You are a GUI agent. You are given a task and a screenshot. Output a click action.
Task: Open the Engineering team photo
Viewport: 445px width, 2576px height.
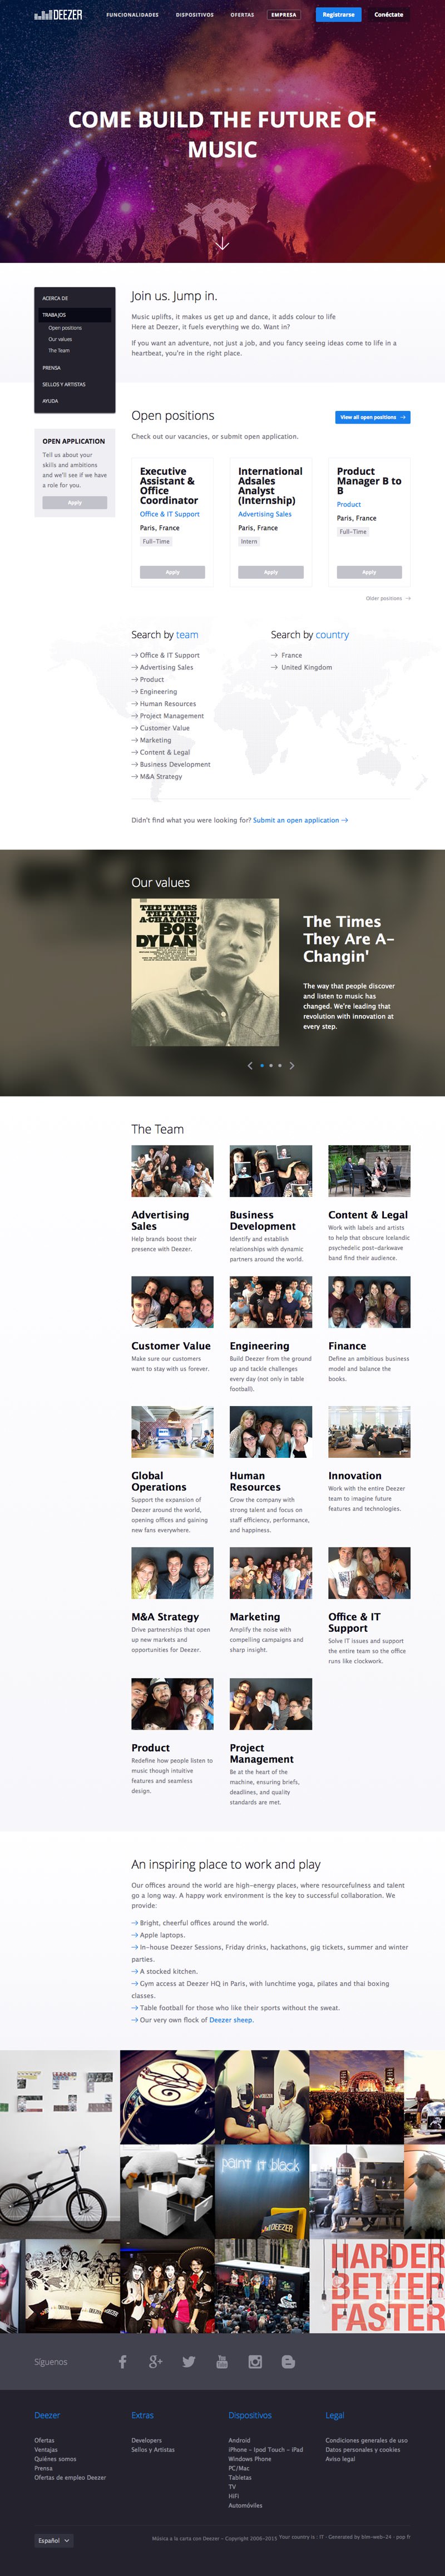(271, 1302)
